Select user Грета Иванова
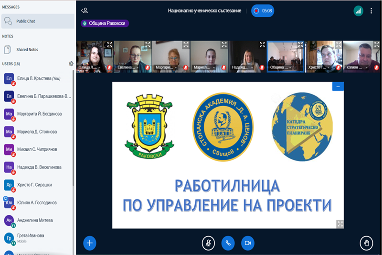 click(37, 238)
